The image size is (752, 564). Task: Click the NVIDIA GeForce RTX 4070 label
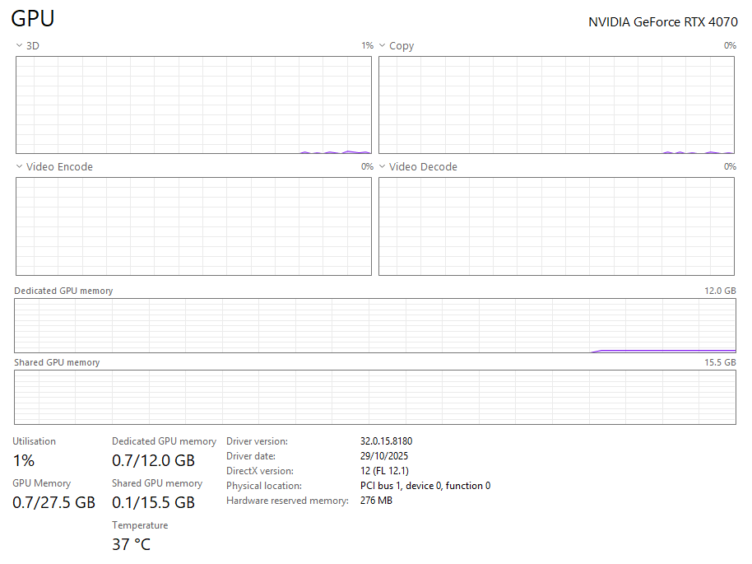click(662, 22)
